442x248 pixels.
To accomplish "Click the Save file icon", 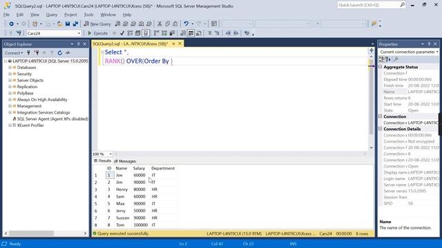I will point(68,24).
